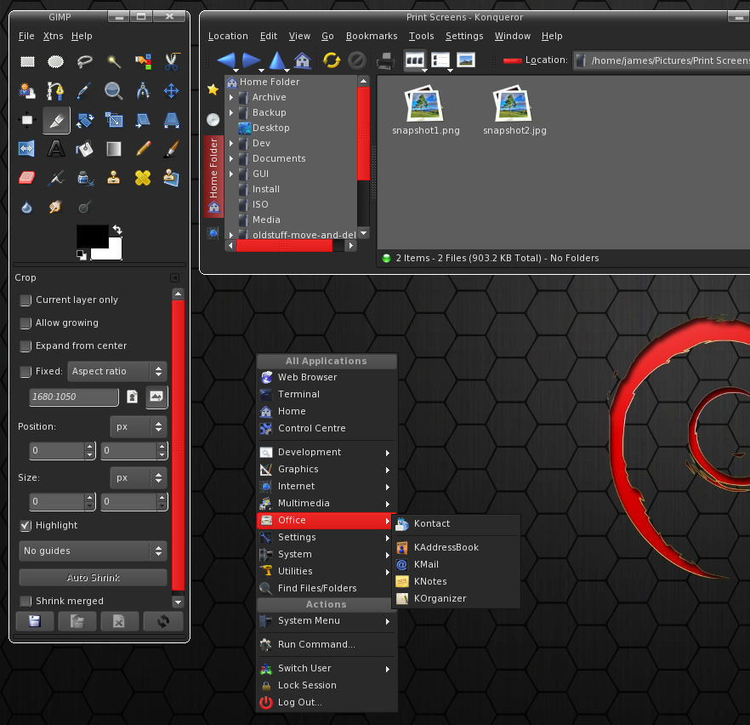Open GIMP Xtns menu
The width and height of the screenshot is (750, 725).
(x=53, y=36)
